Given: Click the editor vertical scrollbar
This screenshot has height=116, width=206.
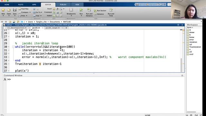Looking at the screenshot, I should click(x=181, y=65).
